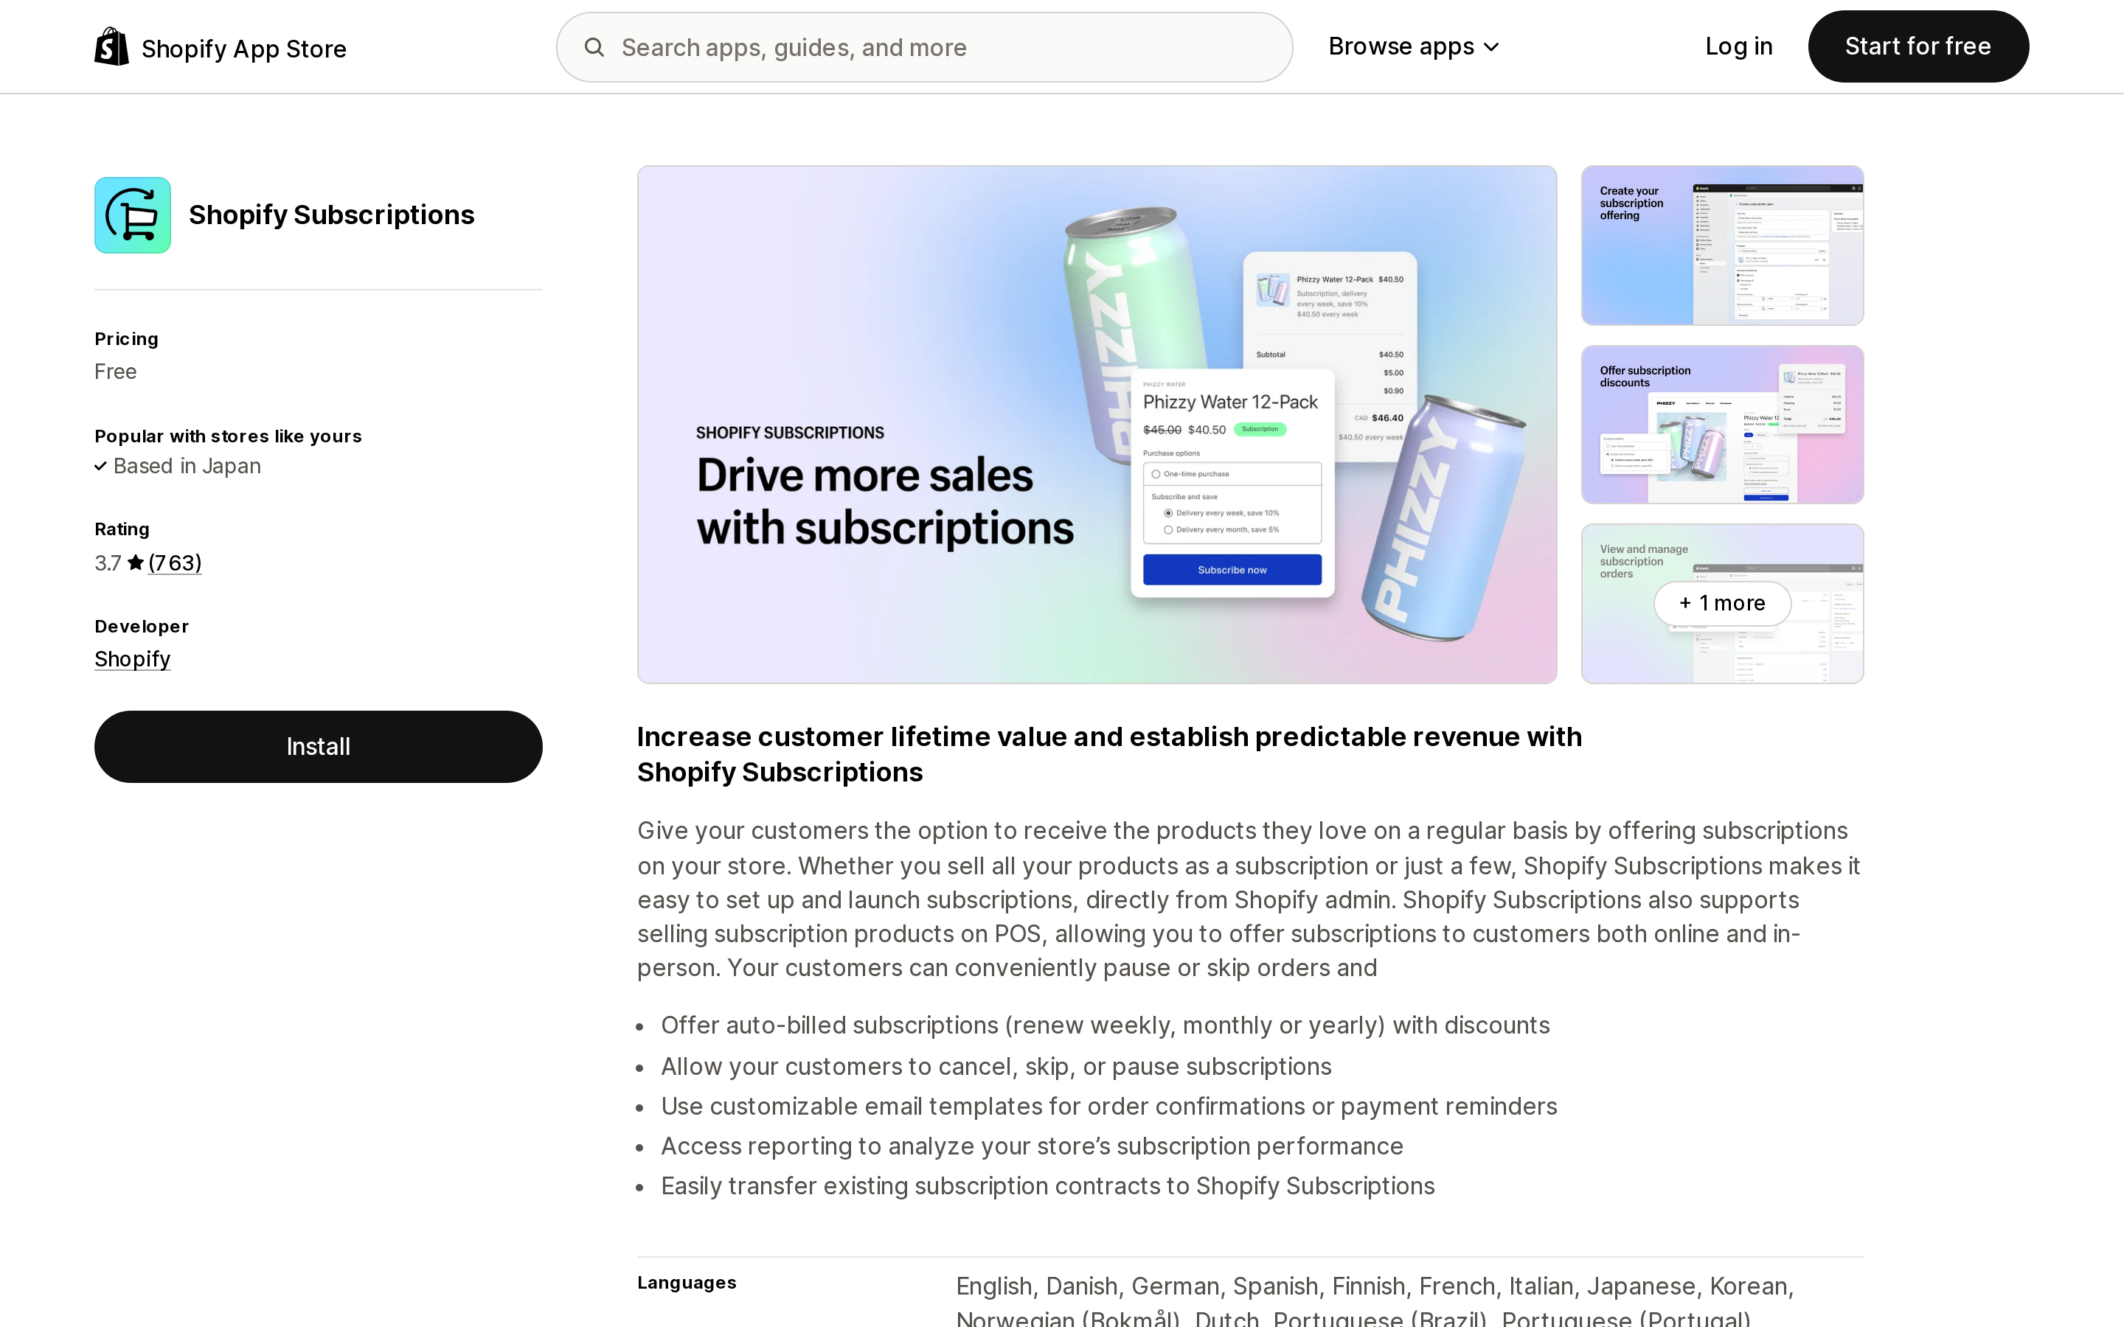Click the Shopify Subscriptions heading
The height and width of the screenshot is (1327, 2124).
(x=332, y=215)
